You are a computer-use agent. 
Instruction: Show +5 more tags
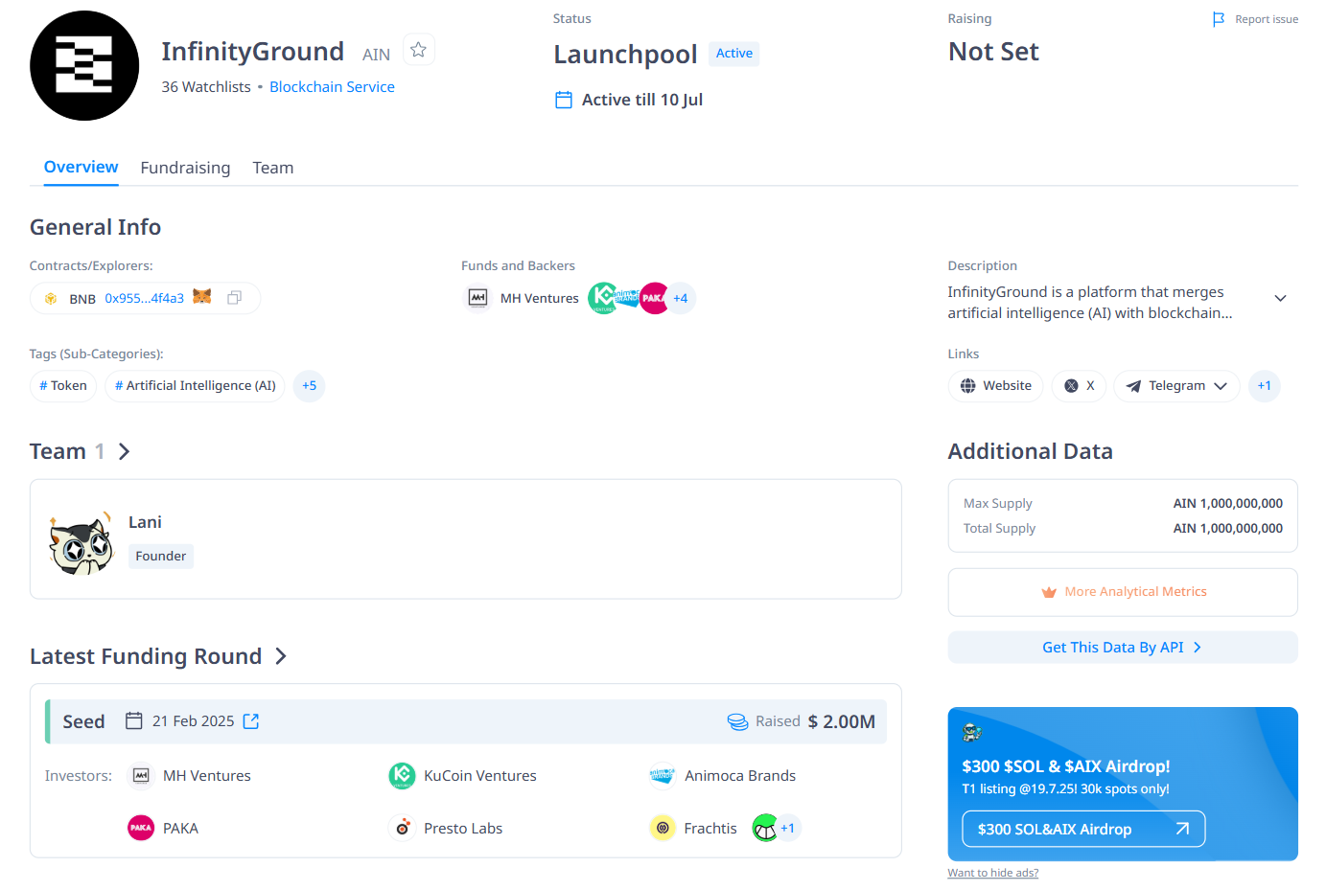309,386
